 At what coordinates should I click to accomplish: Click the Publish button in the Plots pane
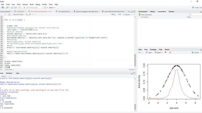coord(195,52)
